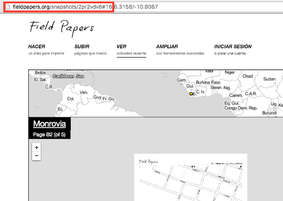Click 'Sudan' label on overview map

(269, 79)
